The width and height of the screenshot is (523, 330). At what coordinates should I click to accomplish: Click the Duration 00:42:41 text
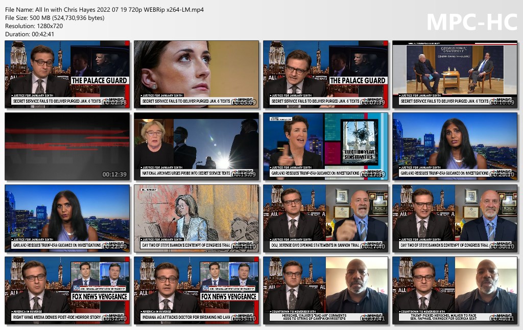(x=30, y=34)
